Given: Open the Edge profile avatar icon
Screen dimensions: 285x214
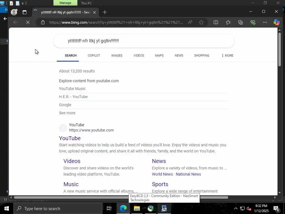Looking at the screenshot, I should coord(14,12).
